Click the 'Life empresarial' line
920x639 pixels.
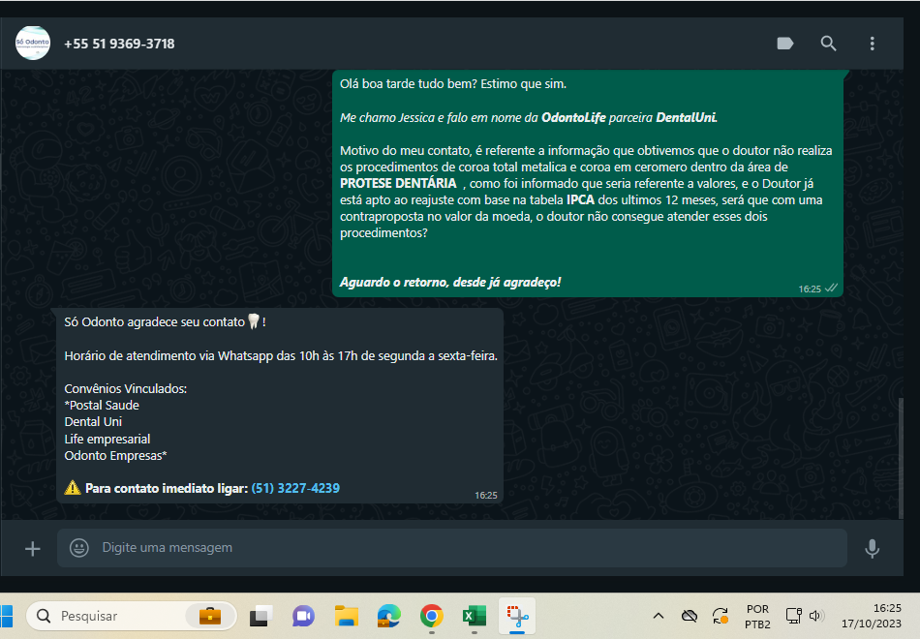(107, 439)
